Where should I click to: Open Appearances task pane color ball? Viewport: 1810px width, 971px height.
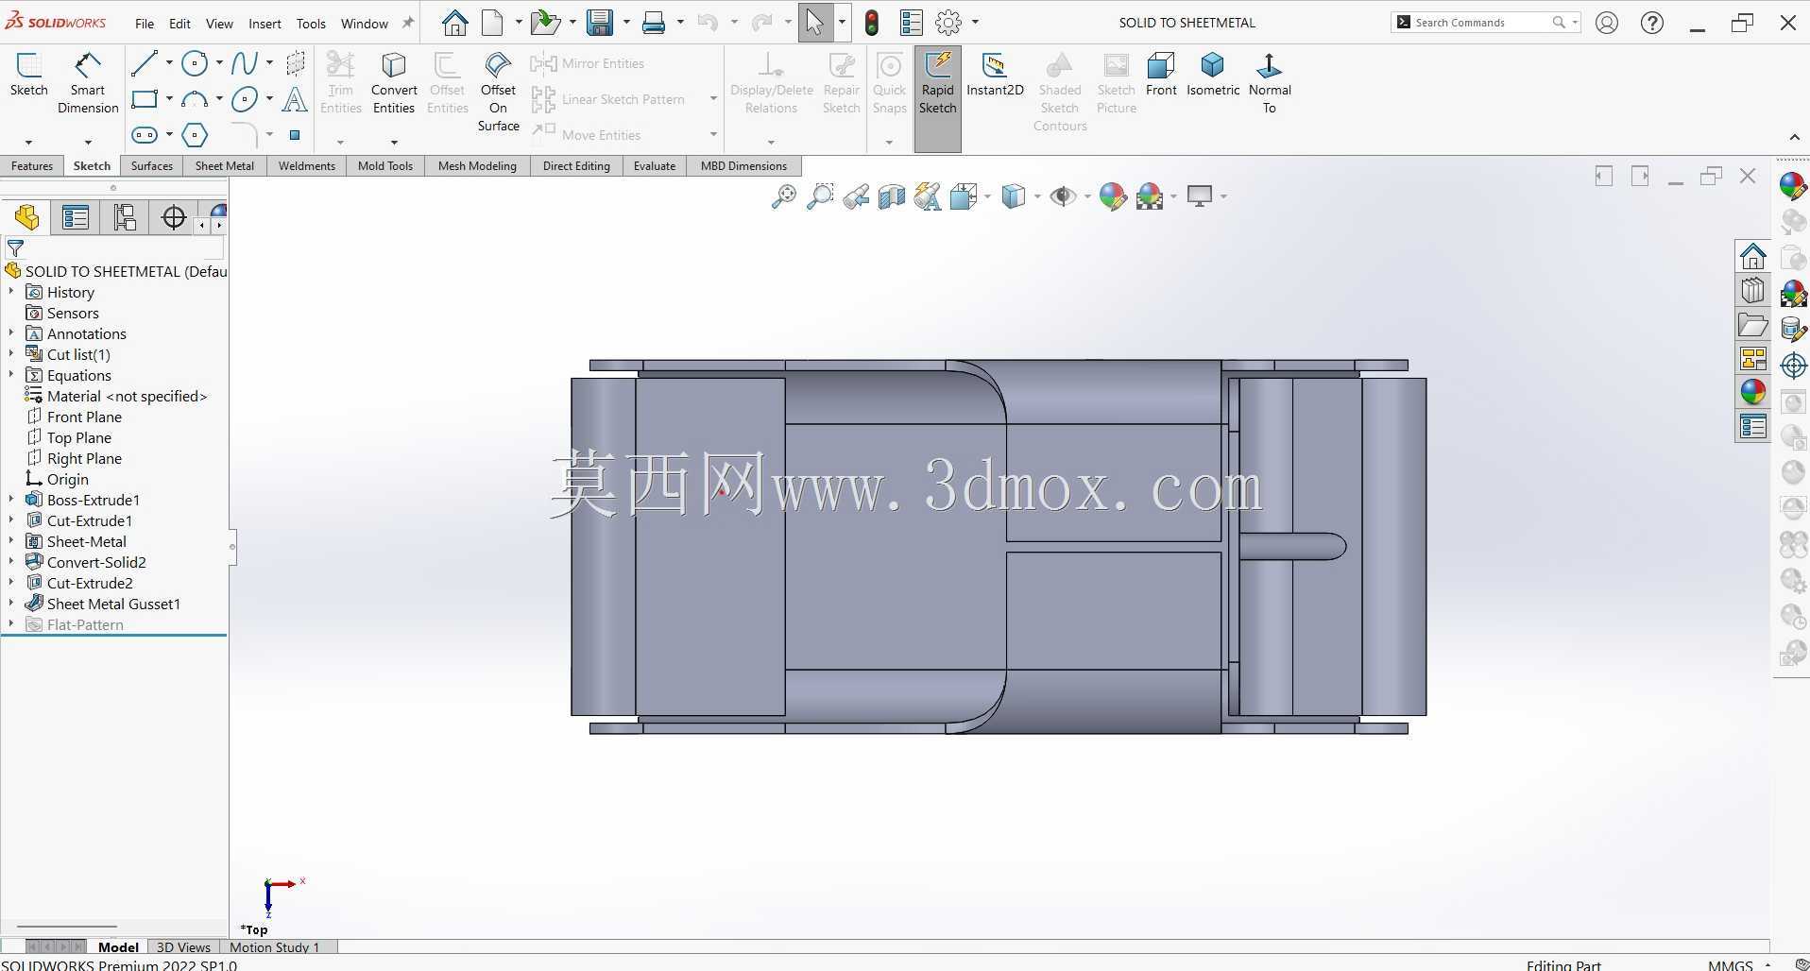point(1753,392)
